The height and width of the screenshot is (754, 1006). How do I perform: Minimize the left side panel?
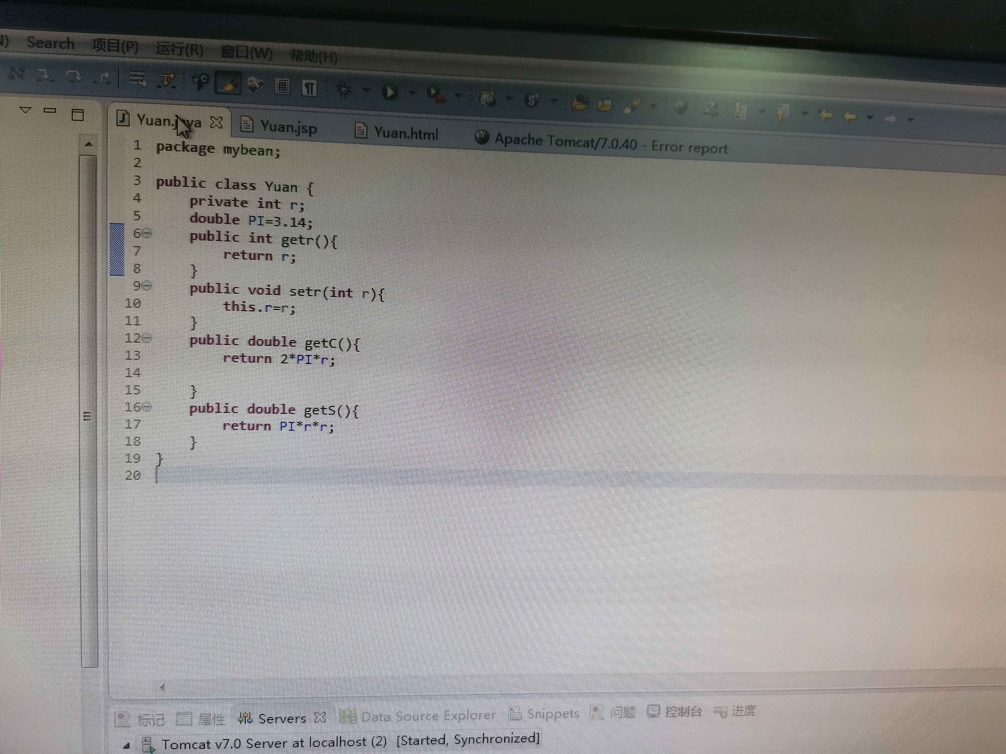click(x=50, y=110)
